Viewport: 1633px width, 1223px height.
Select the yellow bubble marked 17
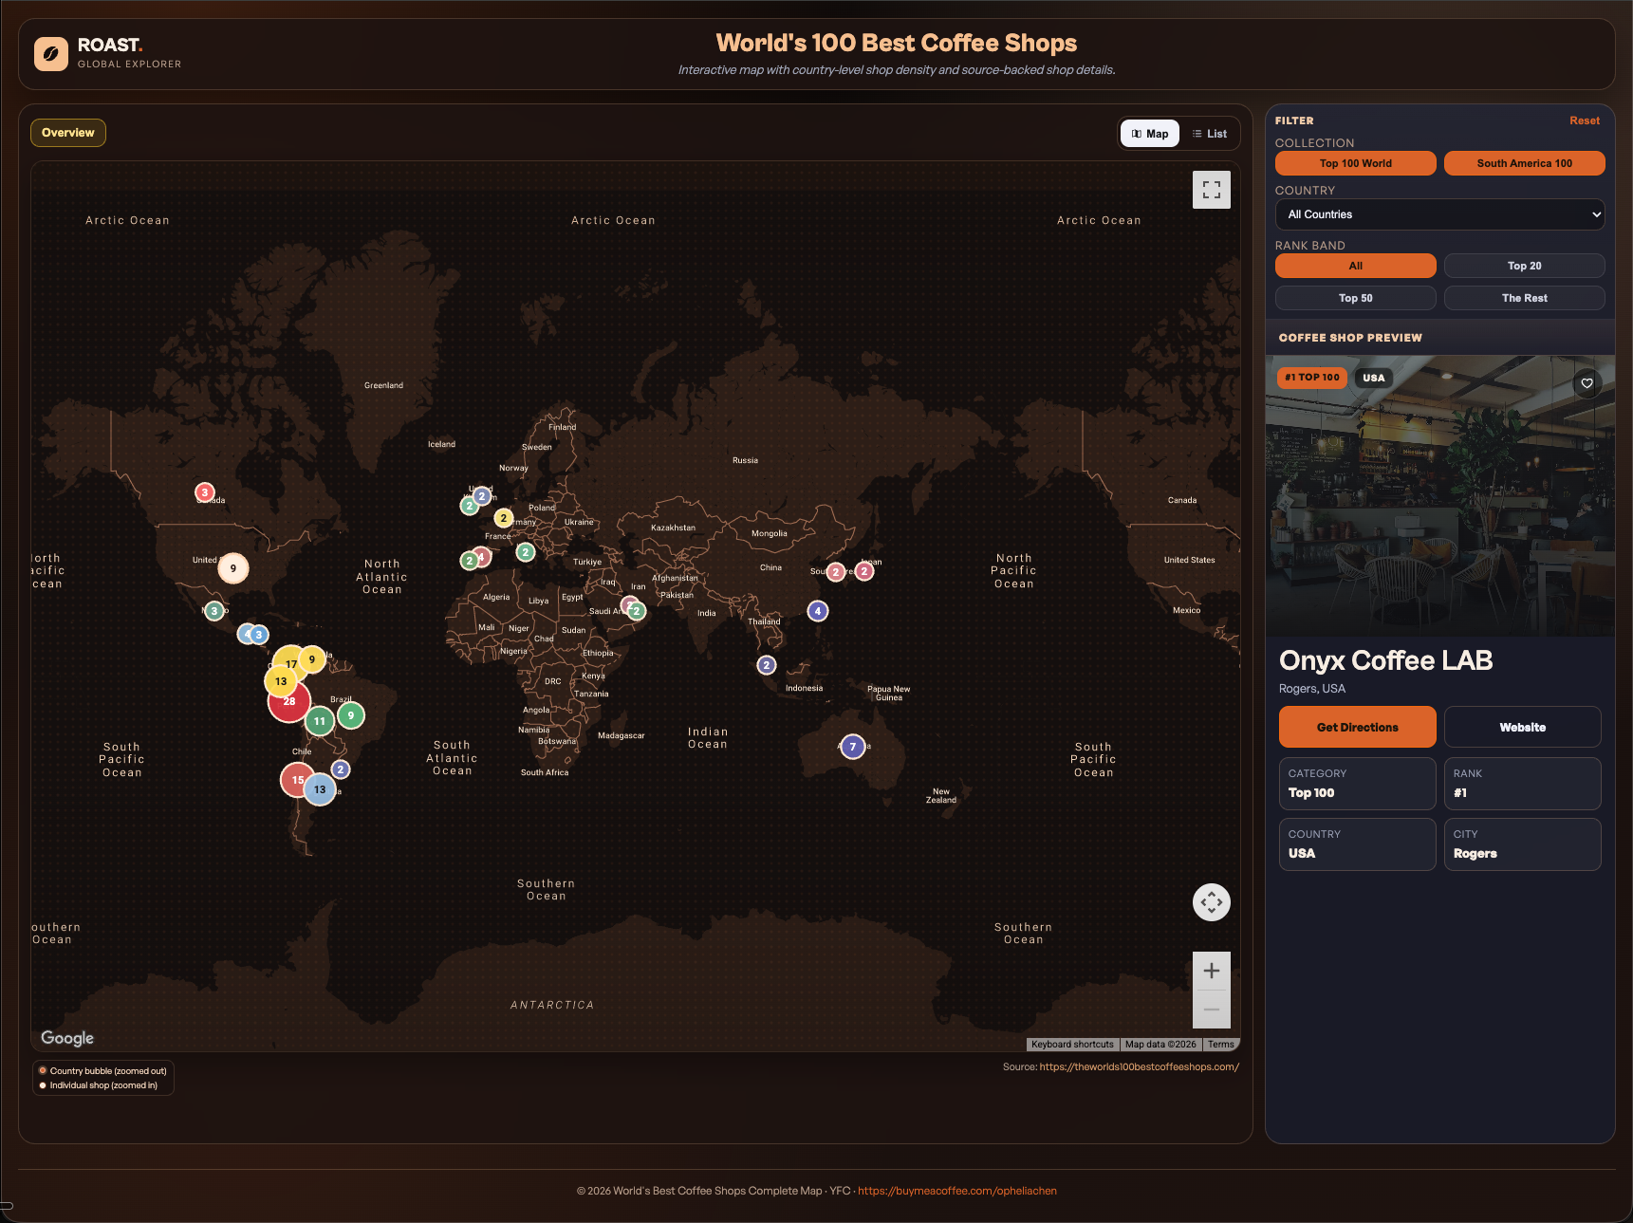tap(290, 663)
